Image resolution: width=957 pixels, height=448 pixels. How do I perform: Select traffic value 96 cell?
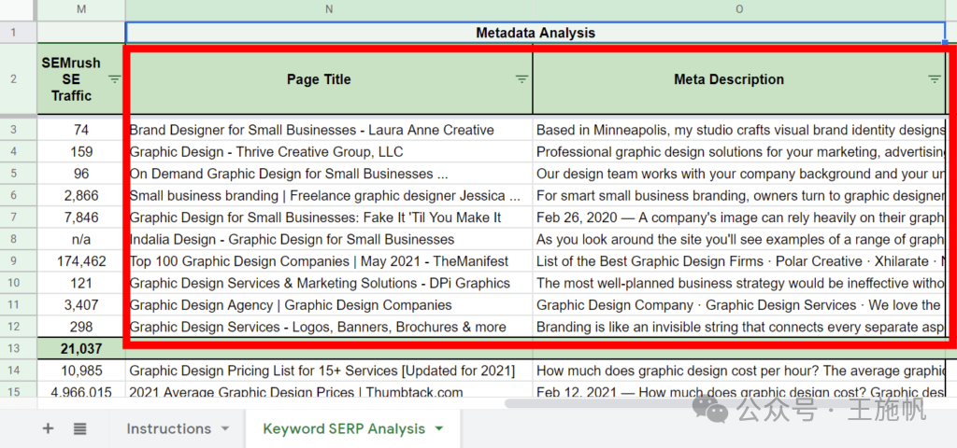pos(81,174)
